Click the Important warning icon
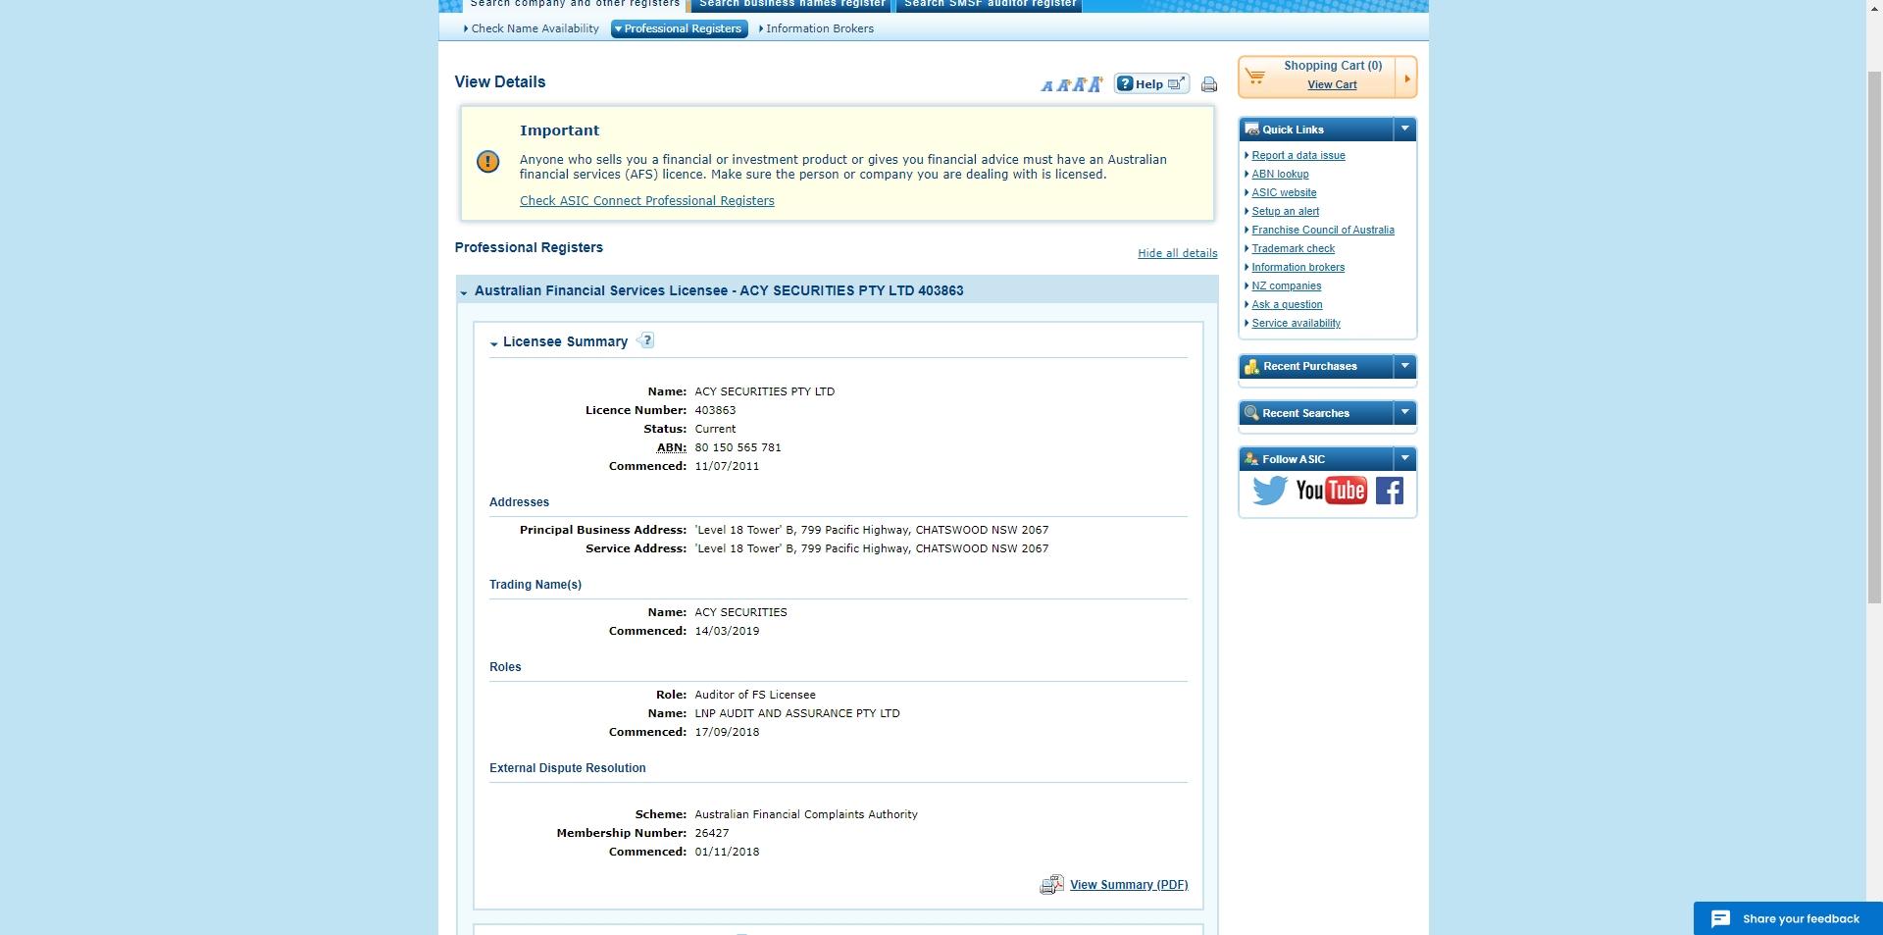1883x935 pixels. [487, 162]
